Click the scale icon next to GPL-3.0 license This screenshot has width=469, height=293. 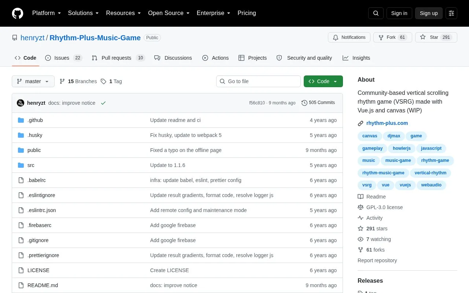[361, 207]
